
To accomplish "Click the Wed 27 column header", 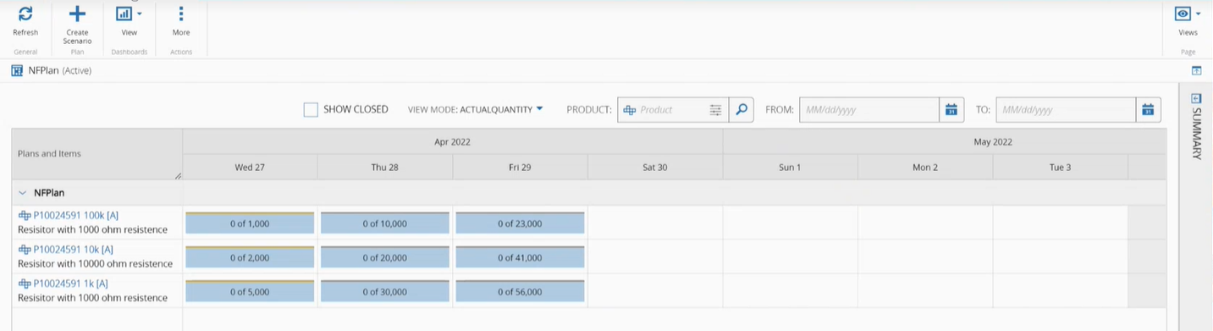I will pyautogui.click(x=250, y=168).
